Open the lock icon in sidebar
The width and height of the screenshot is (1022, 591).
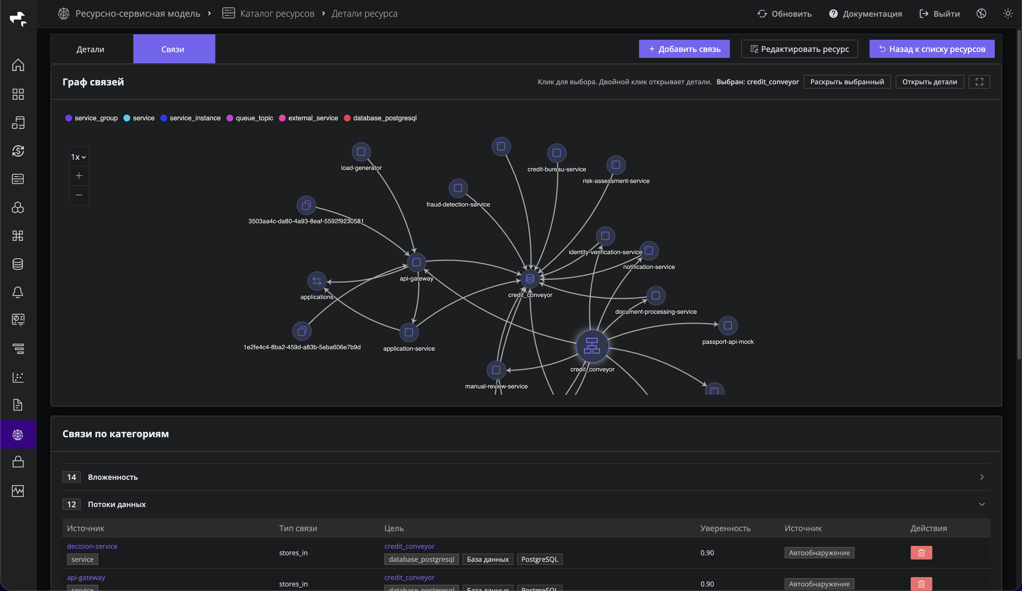(18, 462)
